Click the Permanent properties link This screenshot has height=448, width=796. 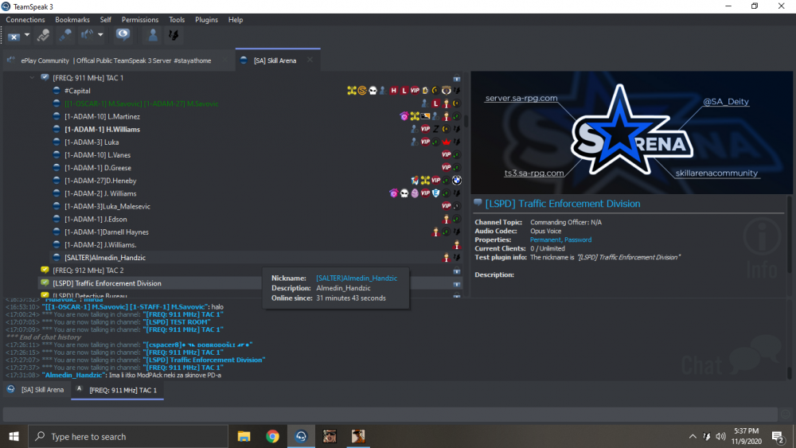[545, 240]
